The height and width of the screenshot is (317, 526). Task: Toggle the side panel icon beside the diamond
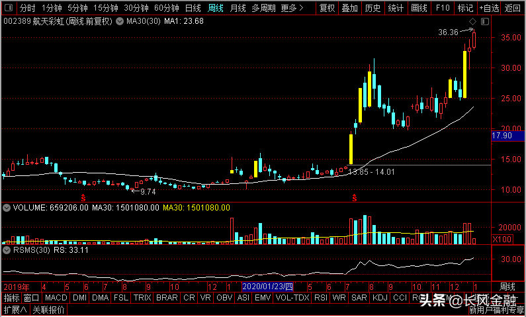coord(485,22)
